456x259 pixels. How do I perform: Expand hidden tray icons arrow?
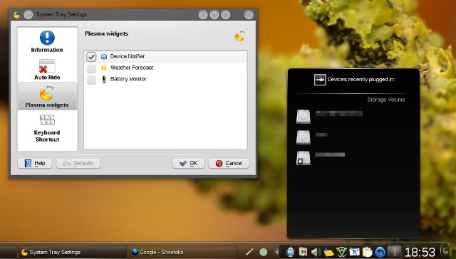coord(276,252)
